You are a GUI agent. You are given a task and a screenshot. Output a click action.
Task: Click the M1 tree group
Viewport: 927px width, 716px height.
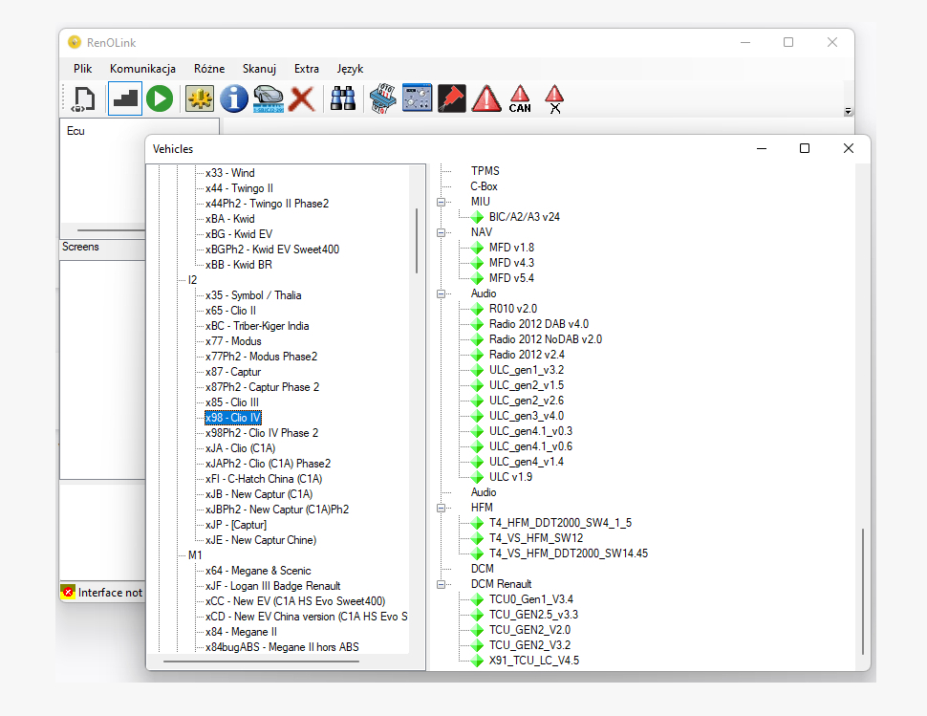[x=195, y=555]
